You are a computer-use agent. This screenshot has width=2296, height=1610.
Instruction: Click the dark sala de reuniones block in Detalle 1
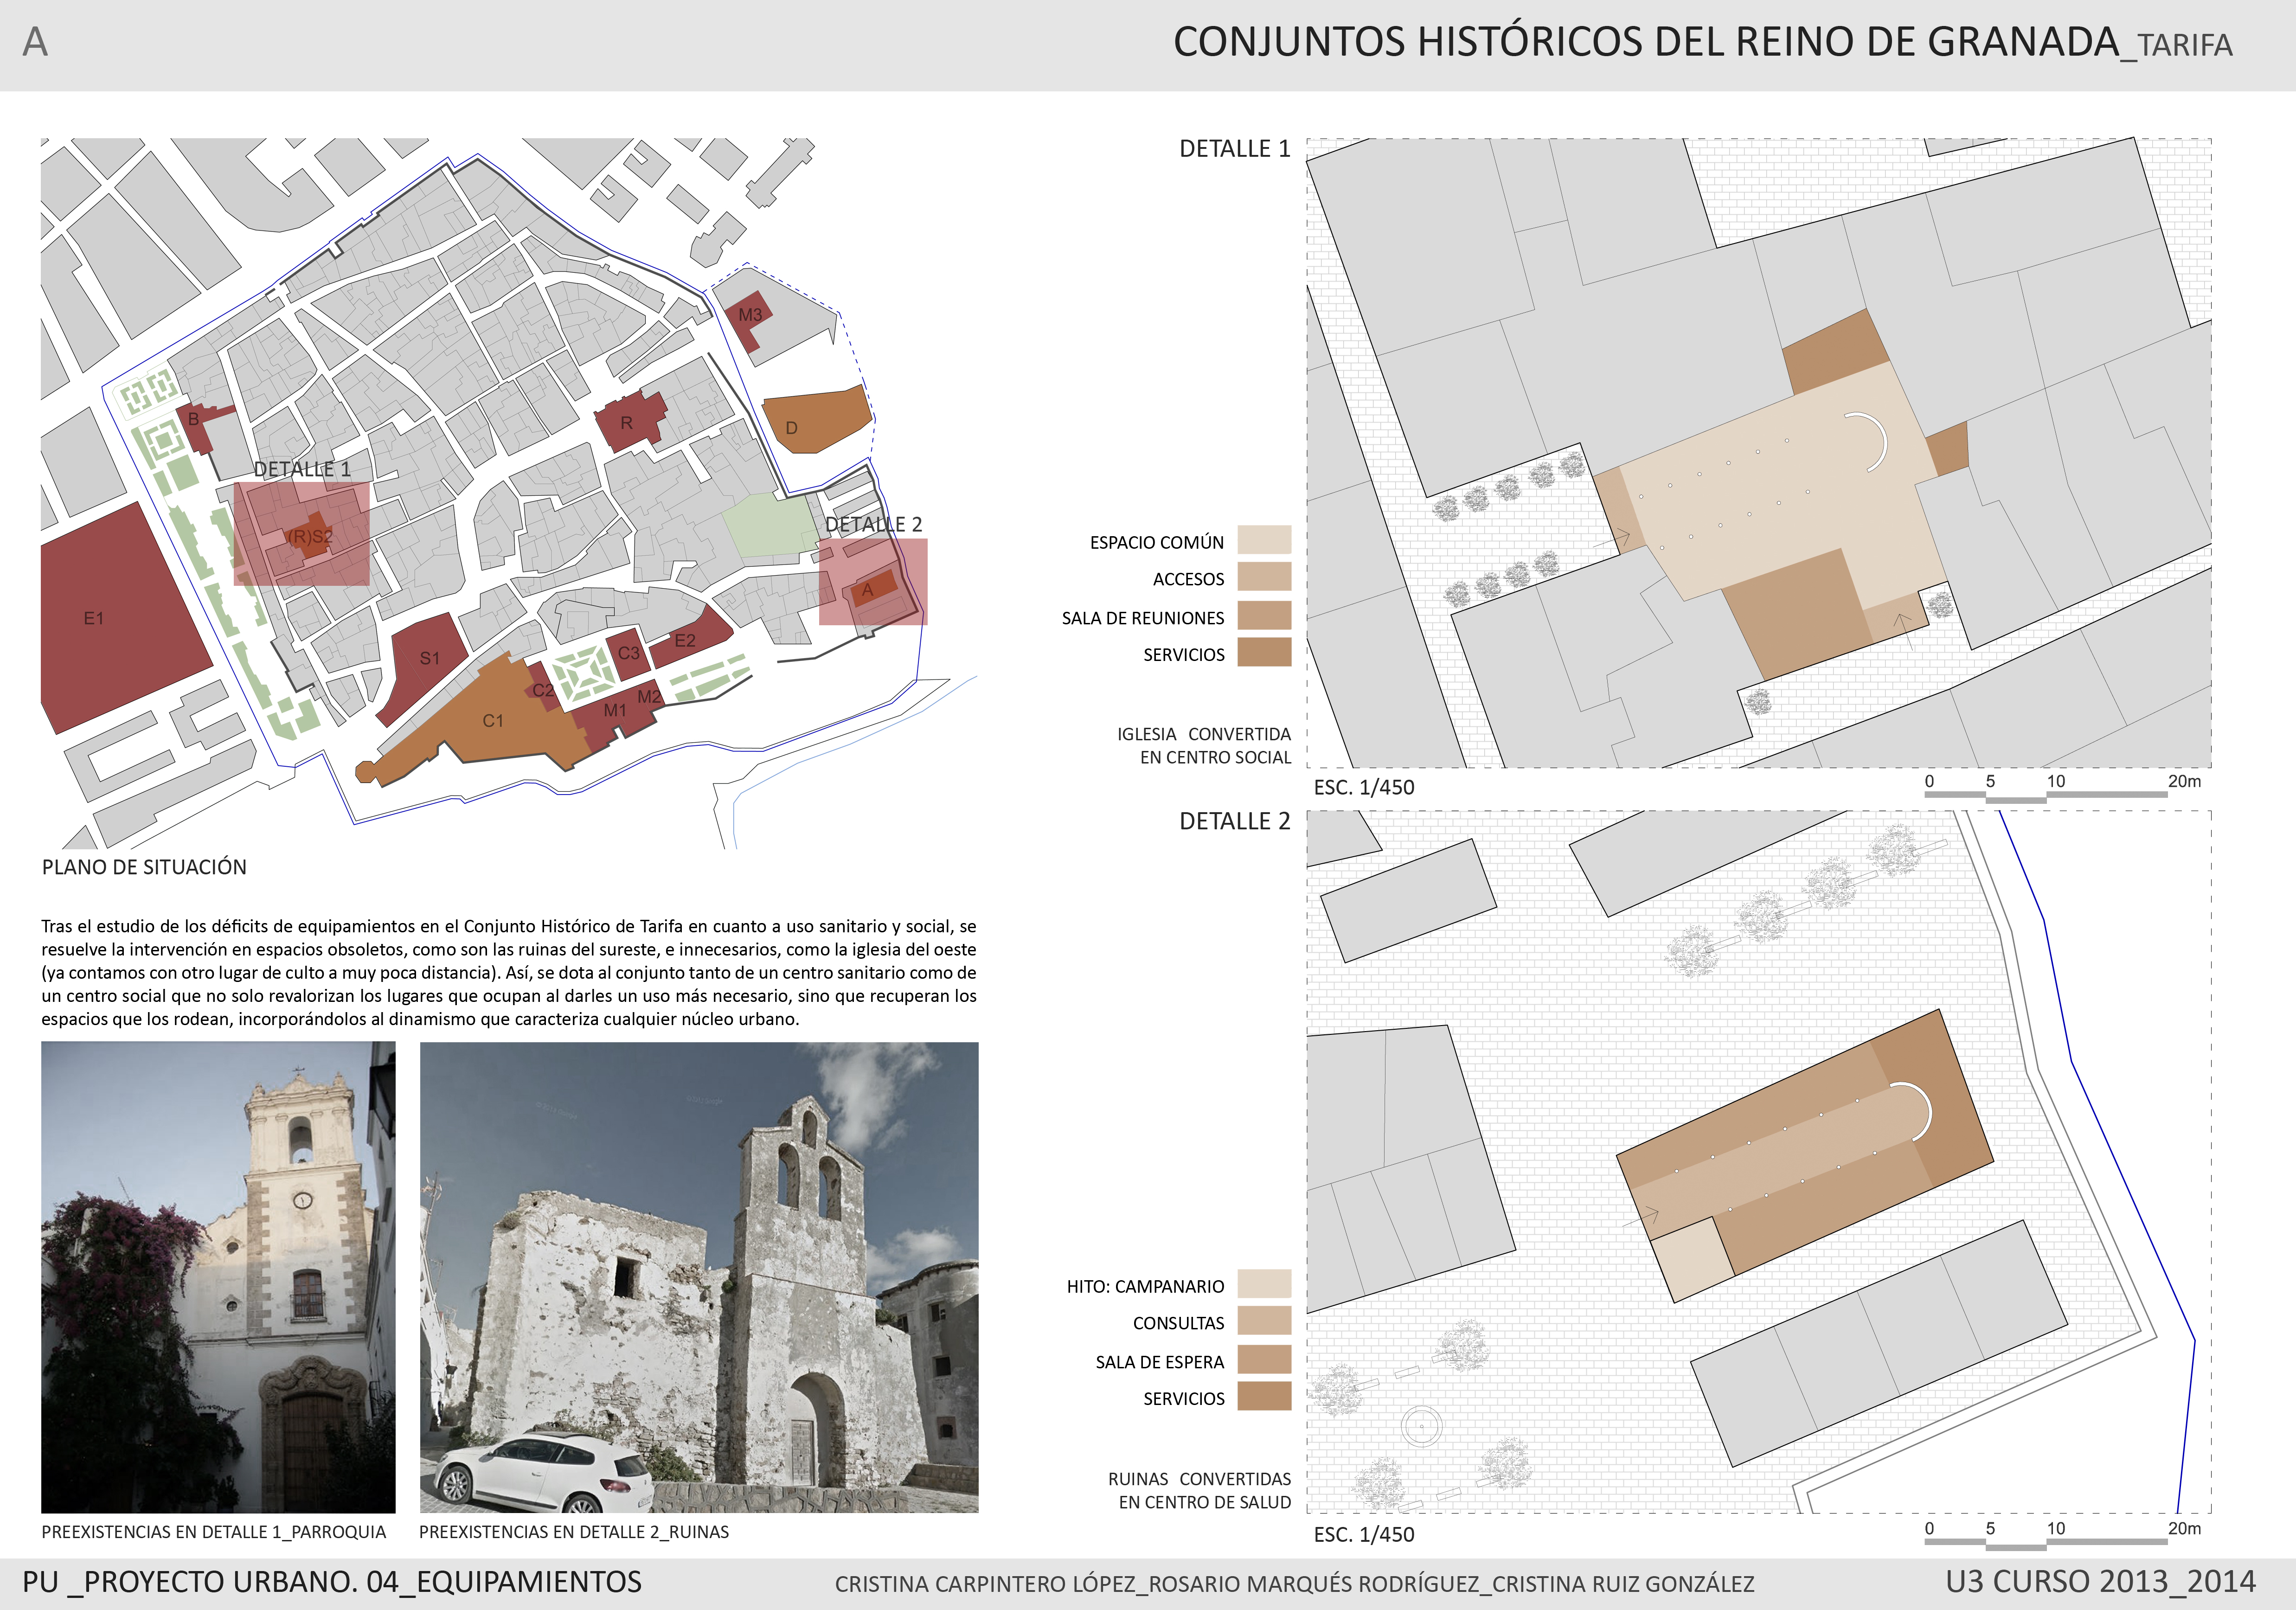(x=1797, y=613)
